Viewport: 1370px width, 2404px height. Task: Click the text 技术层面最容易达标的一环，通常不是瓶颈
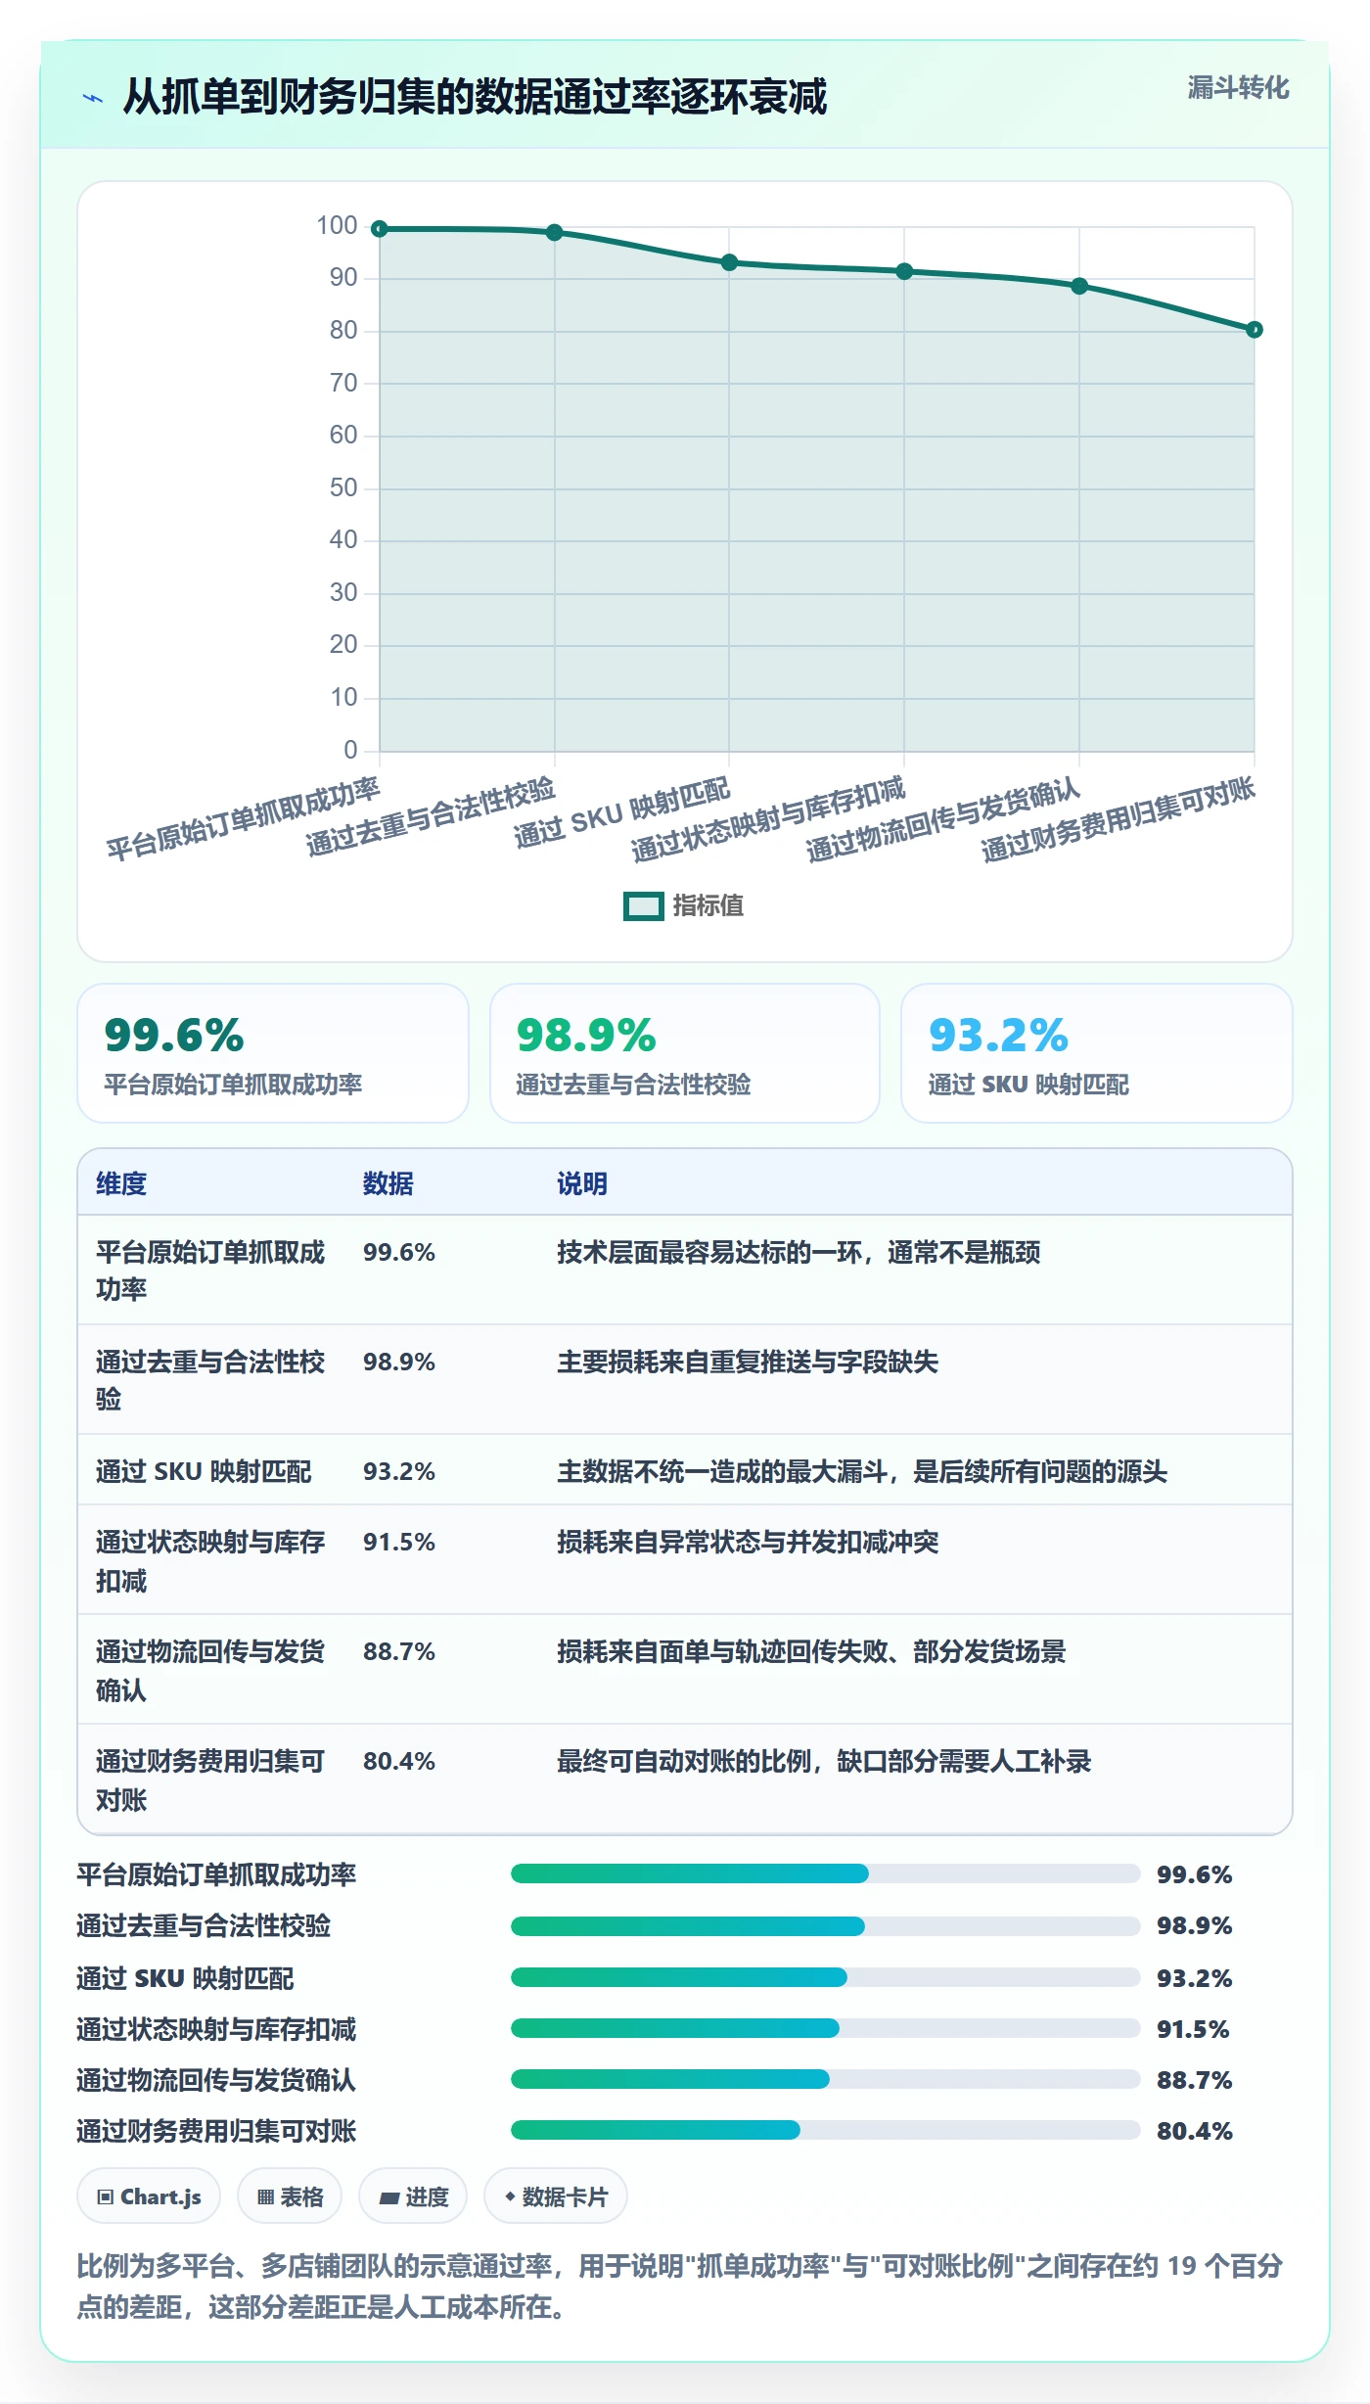tap(799, 1252)
